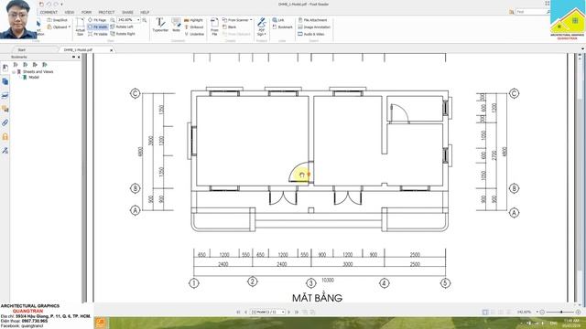Click zoom in plus button in status bar

pyautogui.click(x=578, y=312)
